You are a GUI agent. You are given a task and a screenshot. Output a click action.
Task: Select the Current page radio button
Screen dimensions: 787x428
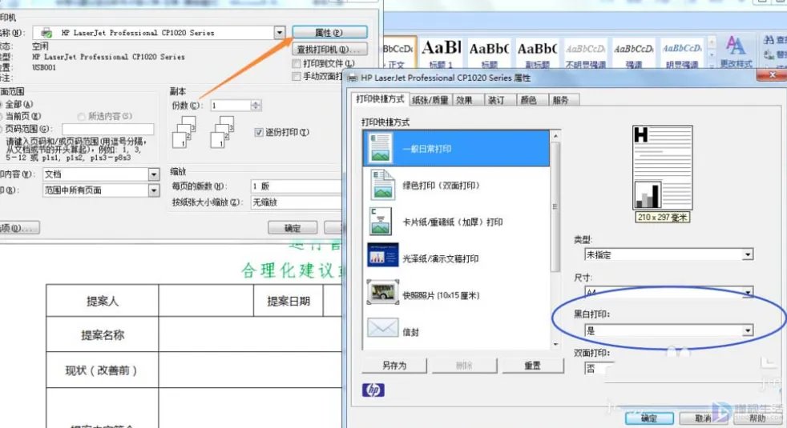[1, 116]
